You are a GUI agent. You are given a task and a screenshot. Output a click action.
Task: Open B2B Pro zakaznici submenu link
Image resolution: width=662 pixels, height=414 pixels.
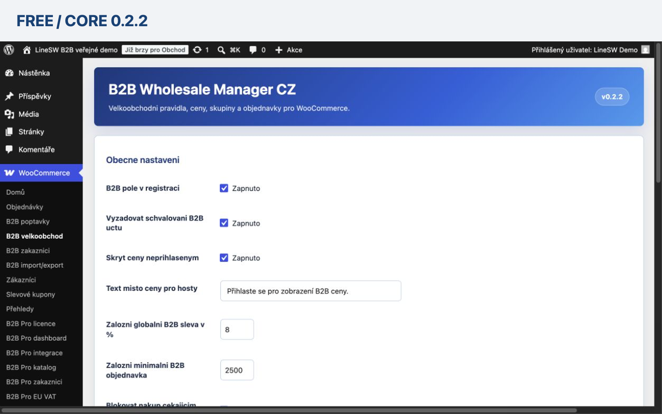34,382
